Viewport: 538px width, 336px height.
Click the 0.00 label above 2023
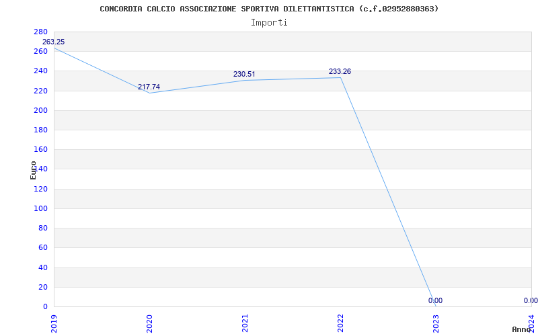(435, 300)
